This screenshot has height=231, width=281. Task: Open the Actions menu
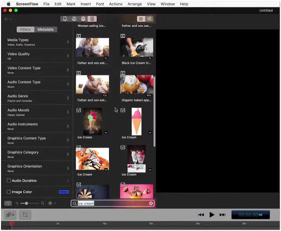coord(116,4)
